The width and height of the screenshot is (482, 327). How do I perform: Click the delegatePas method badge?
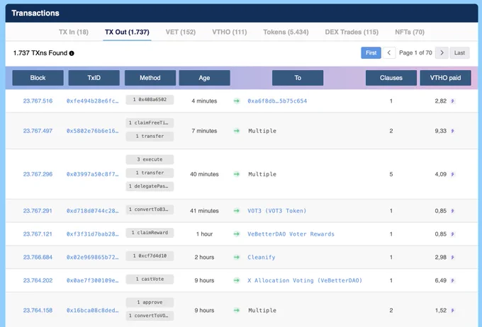coord(150,186)
